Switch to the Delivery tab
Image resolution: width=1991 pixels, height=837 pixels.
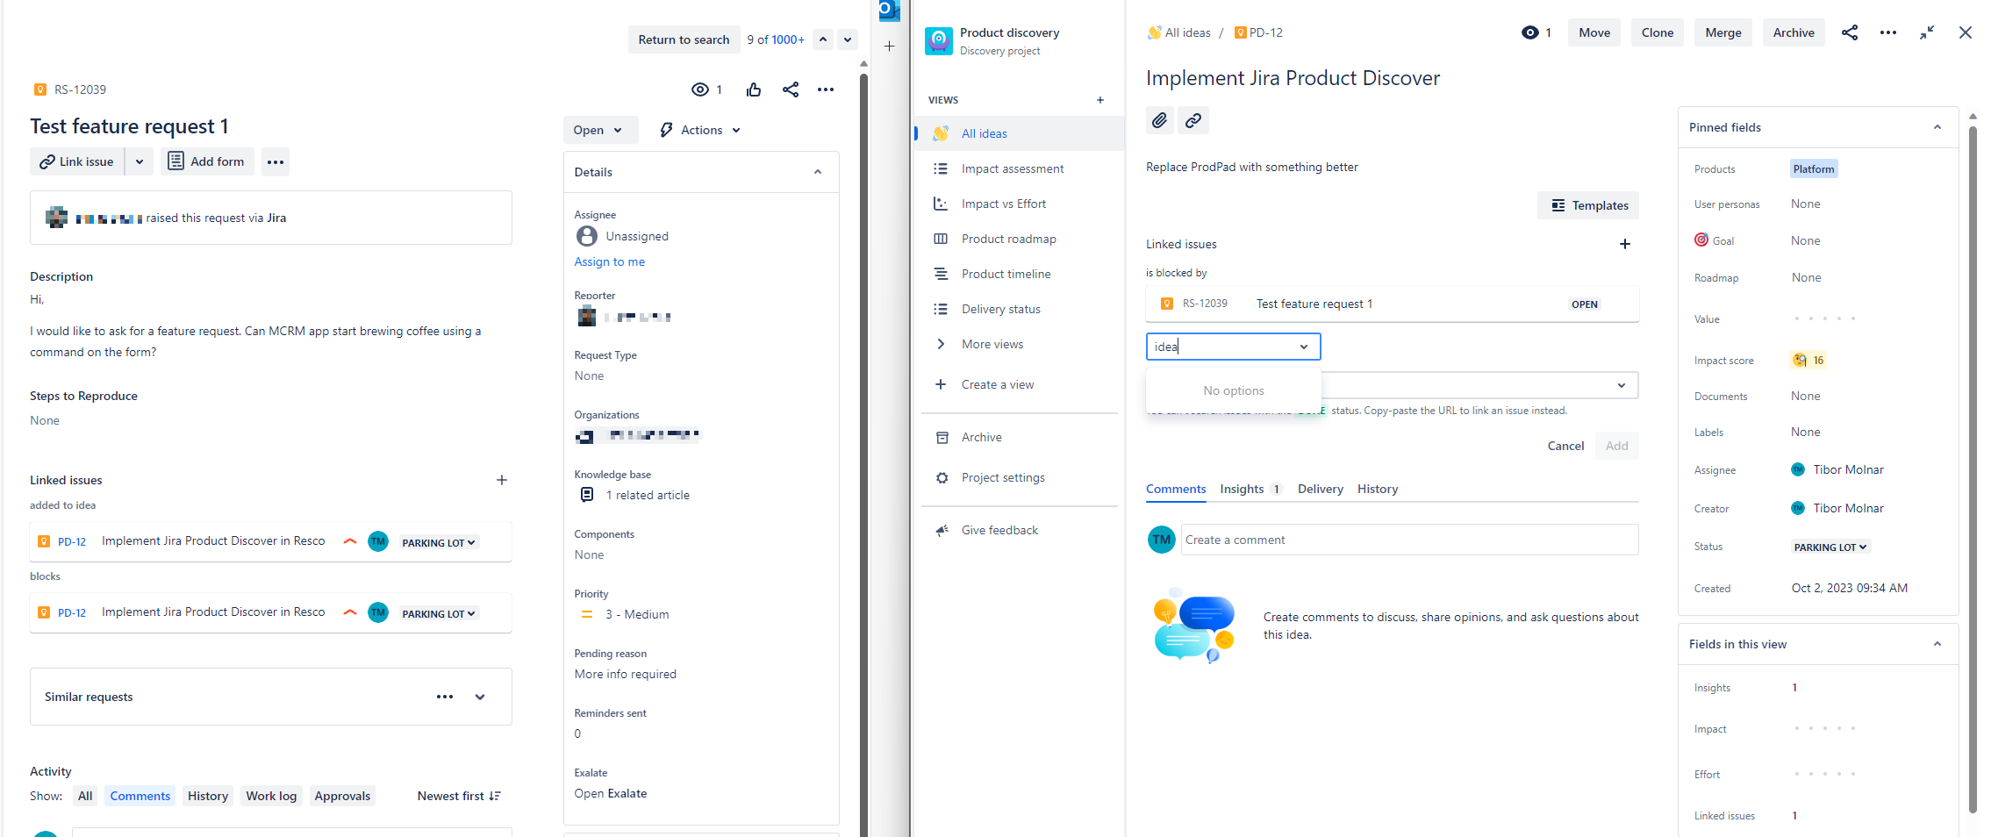[1320, 489]
